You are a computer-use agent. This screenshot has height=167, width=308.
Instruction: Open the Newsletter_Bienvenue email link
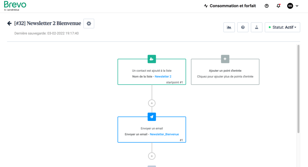point(164,134)
